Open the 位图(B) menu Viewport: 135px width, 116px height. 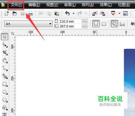pos(124,5)
